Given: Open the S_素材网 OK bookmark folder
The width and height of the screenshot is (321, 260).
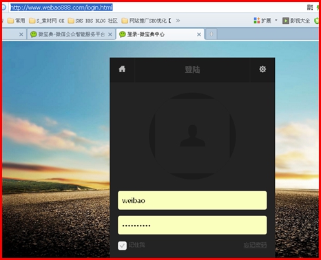Looking at the screenshot, I should coord(47,21).
